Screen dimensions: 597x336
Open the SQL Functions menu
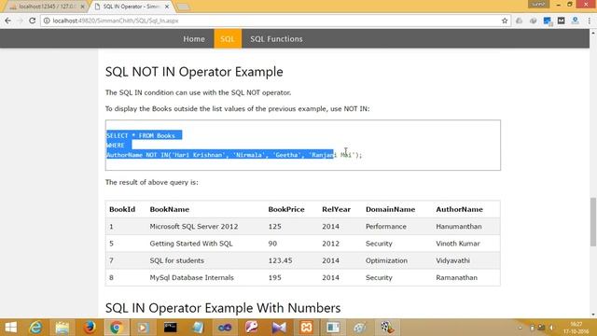click(x=276, y=39)
